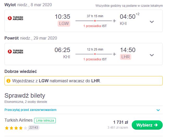Open the 22143 reviews bubble
Image resolution: width=169 pixels, height=138 pixels.
coord(34,128)
